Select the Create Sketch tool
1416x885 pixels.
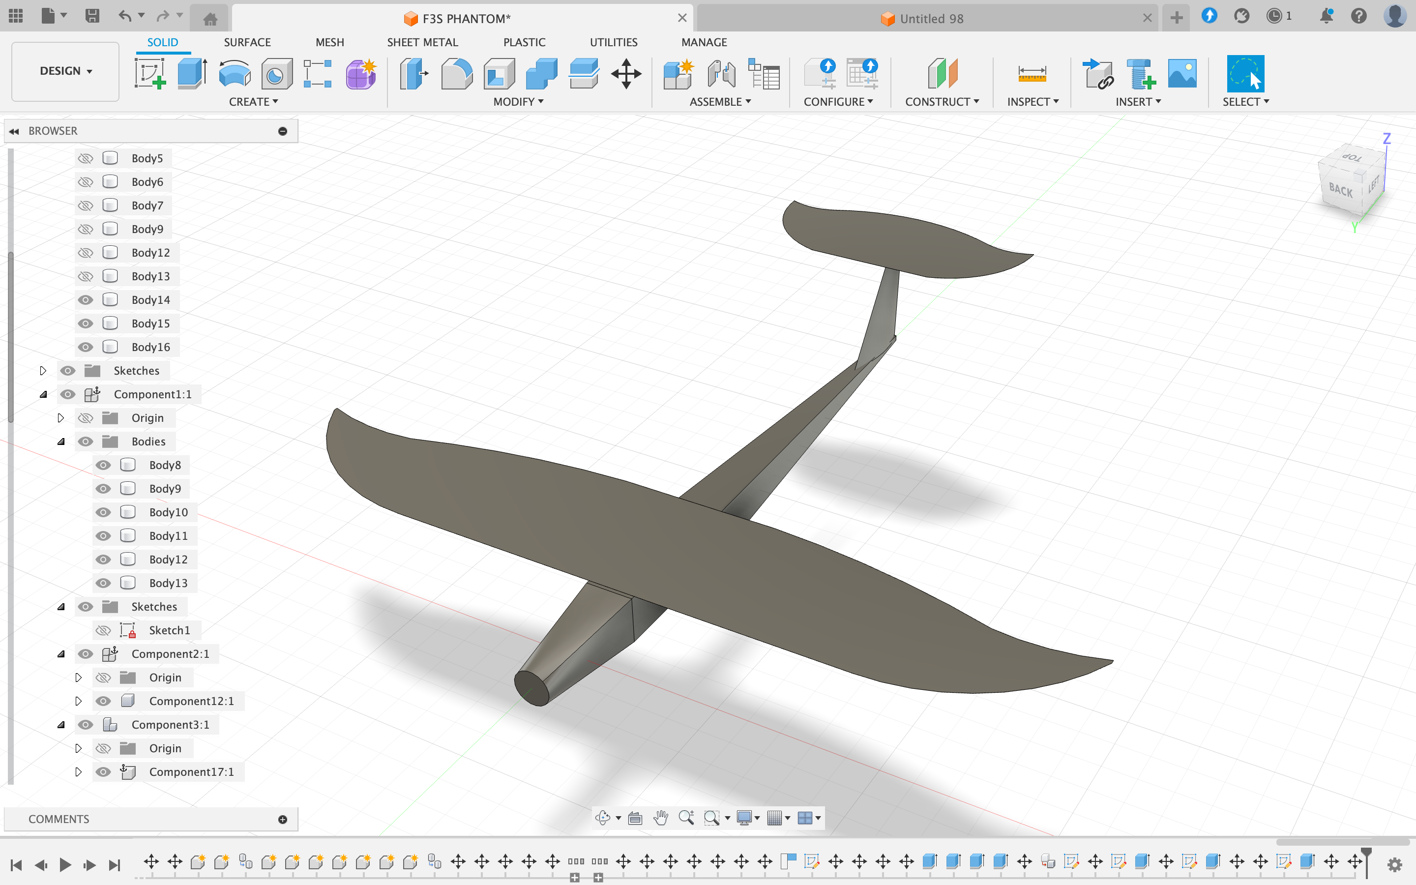coord(150,74)
